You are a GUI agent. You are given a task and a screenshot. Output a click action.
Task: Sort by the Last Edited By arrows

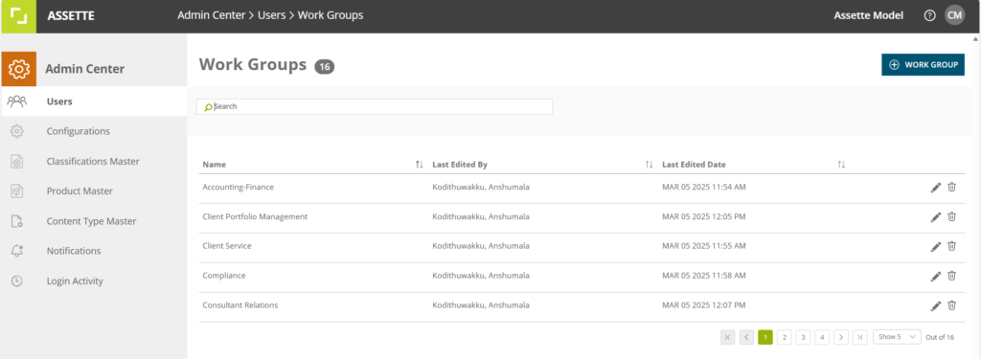[649, 165]
